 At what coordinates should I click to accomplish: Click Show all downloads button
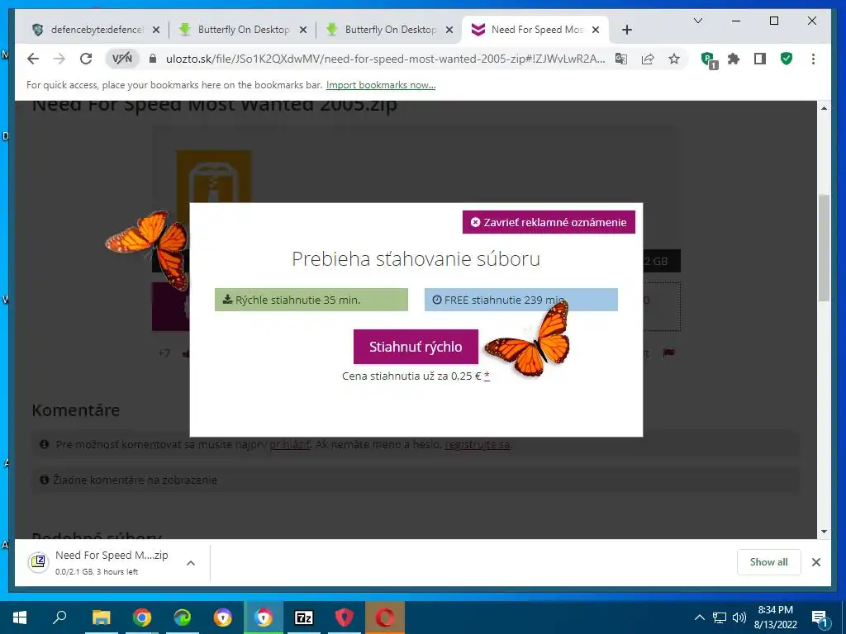coord(769,562)
